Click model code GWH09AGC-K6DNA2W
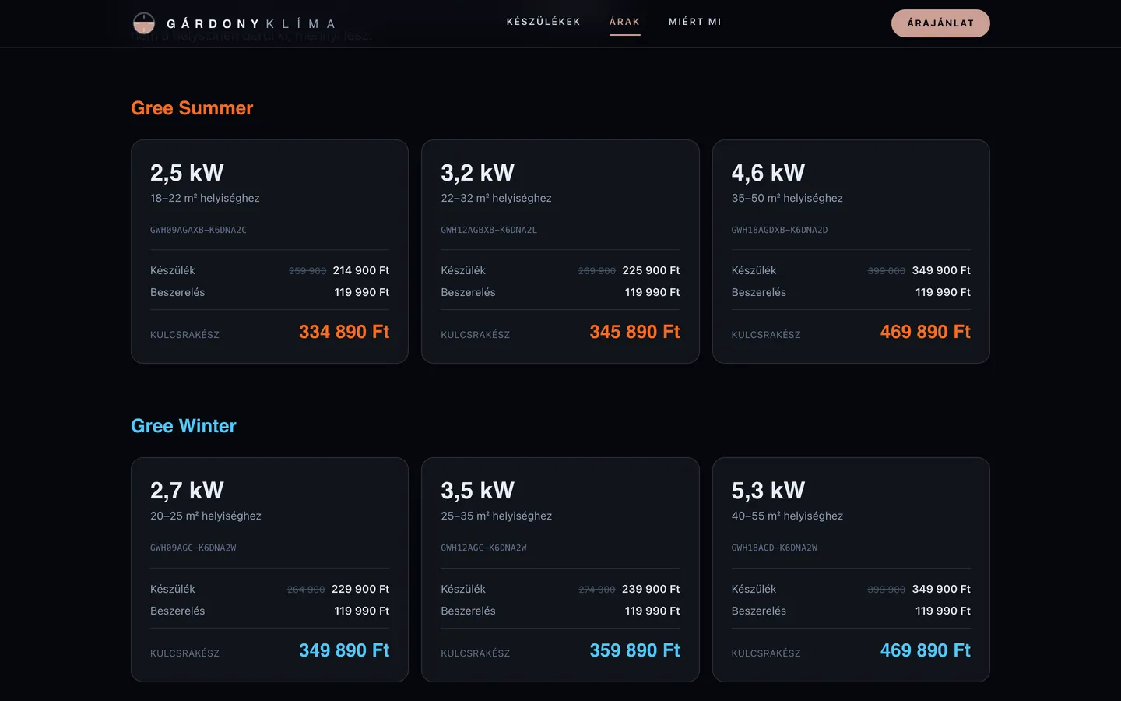Image resolution: width=1121 pixels, height=701 pixels. [193, 548]
